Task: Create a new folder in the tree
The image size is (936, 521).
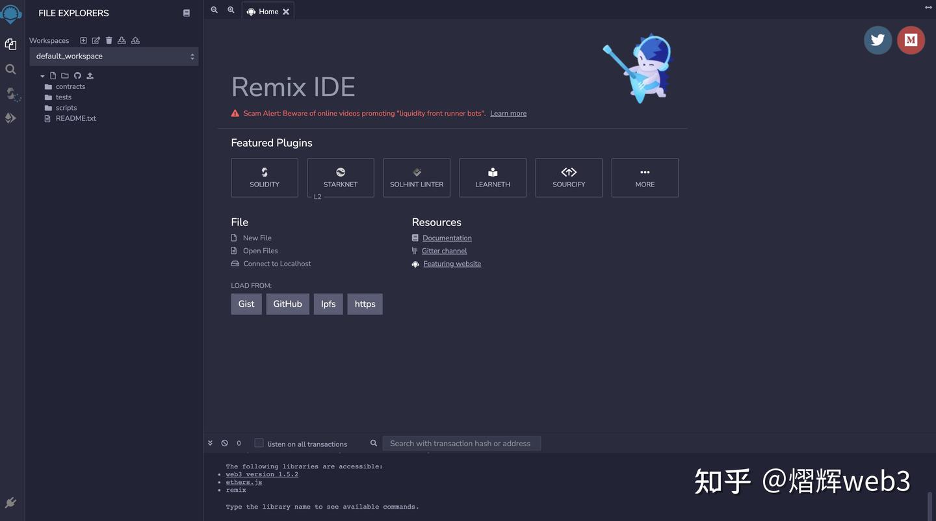Action: [65, 75]
